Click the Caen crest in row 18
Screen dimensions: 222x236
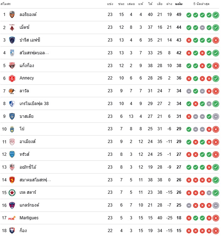tap(12, 231)
